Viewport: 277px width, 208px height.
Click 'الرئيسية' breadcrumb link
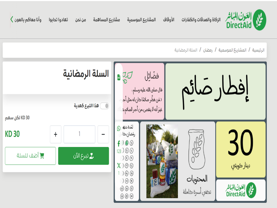tap(258, 50)
